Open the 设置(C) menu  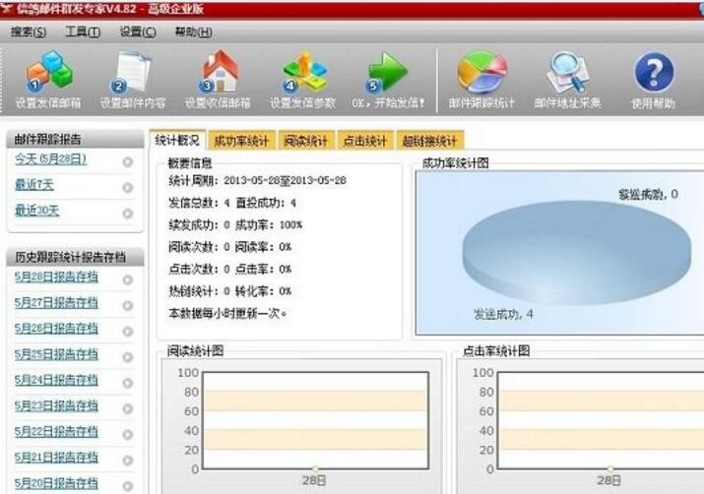point(138,31)
